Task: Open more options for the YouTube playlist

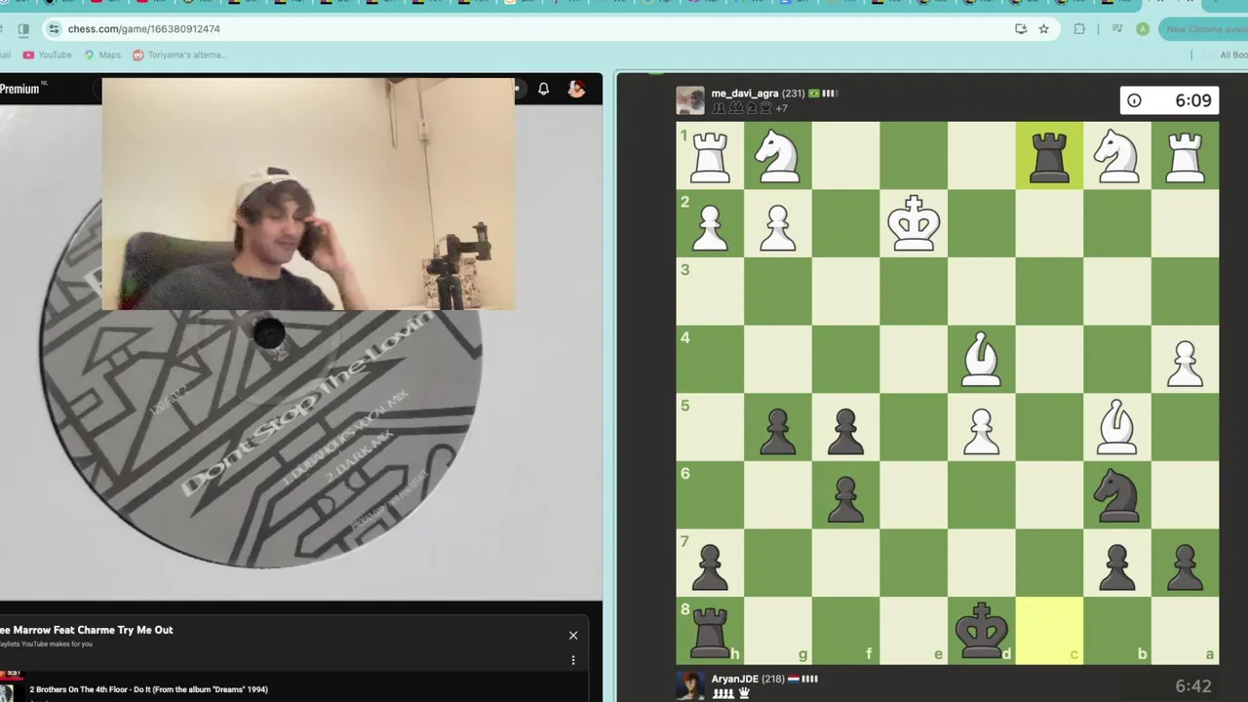Action: coord(573,660)
